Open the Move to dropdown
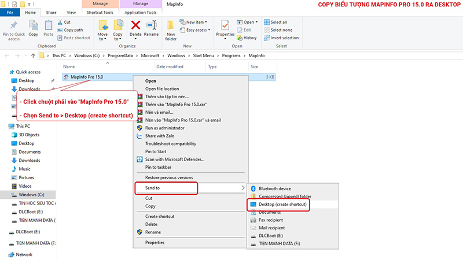This screenshot has height=260, width=463. pos(102,31)
